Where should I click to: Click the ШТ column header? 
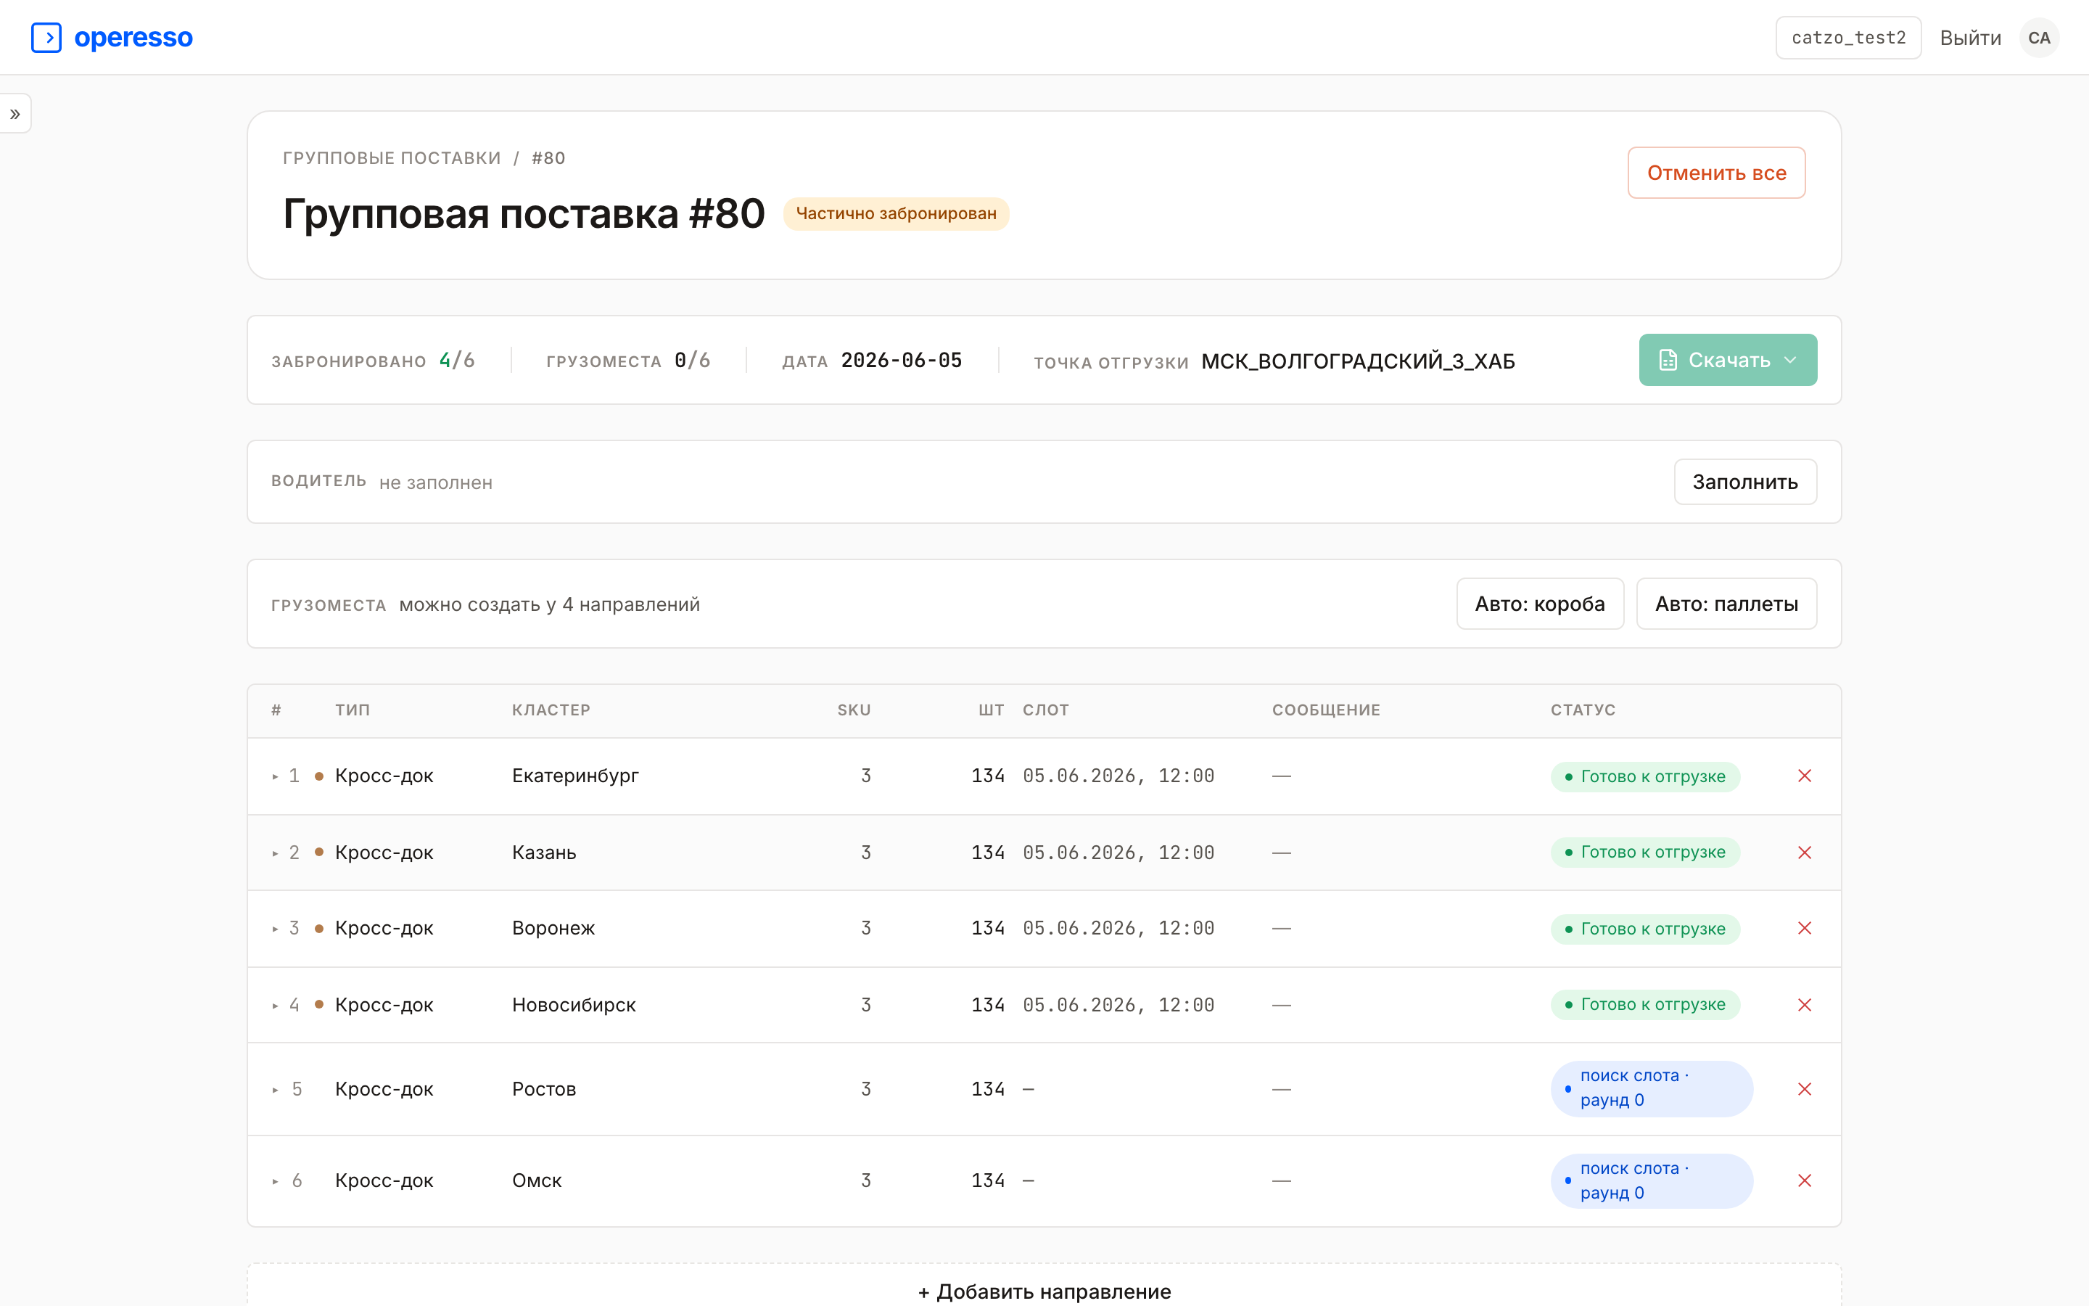(991, 710)
